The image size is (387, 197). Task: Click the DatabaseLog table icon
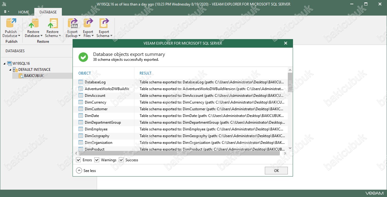click(81, 82)
